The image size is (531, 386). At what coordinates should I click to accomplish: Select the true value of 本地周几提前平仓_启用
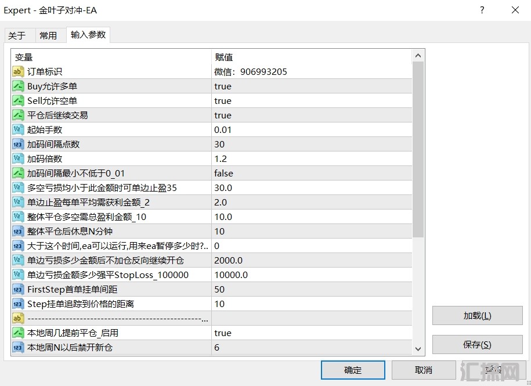click(x=312, y=333)
